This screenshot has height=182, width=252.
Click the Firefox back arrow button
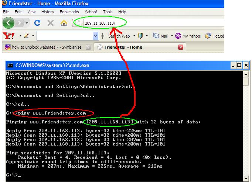8,23
